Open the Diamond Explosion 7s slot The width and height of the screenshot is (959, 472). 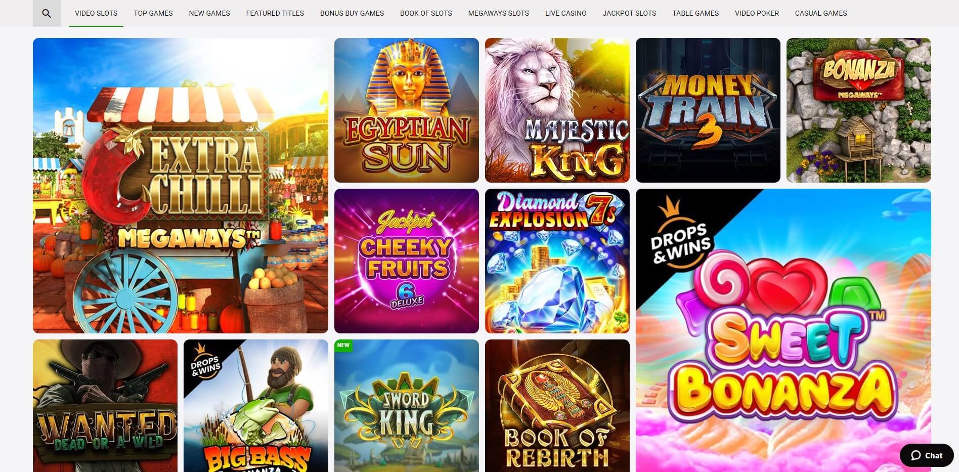click(557, 261)
